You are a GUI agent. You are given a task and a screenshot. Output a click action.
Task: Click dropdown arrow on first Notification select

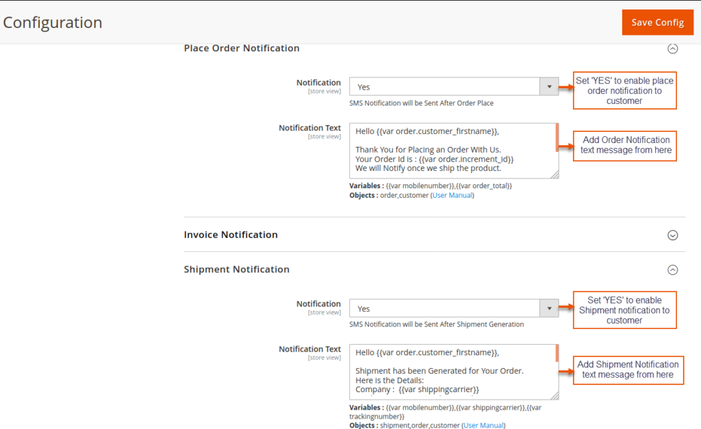pyautogui.click(x=549, y=86)
